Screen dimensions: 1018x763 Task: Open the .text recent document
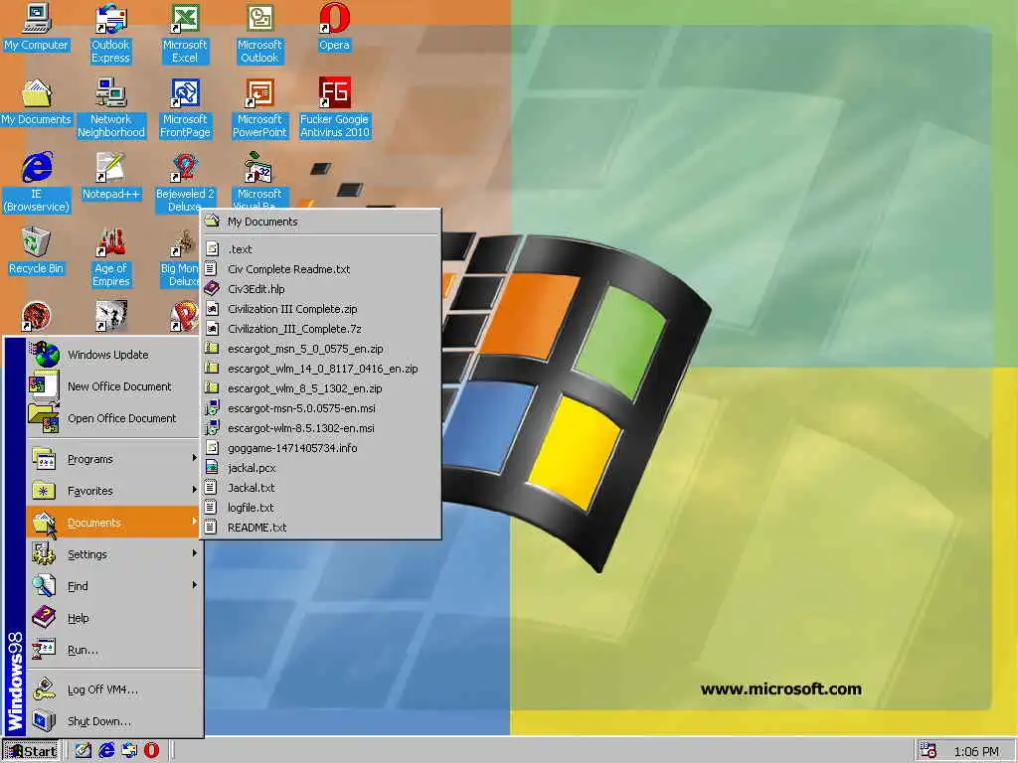tap(321, 249)
